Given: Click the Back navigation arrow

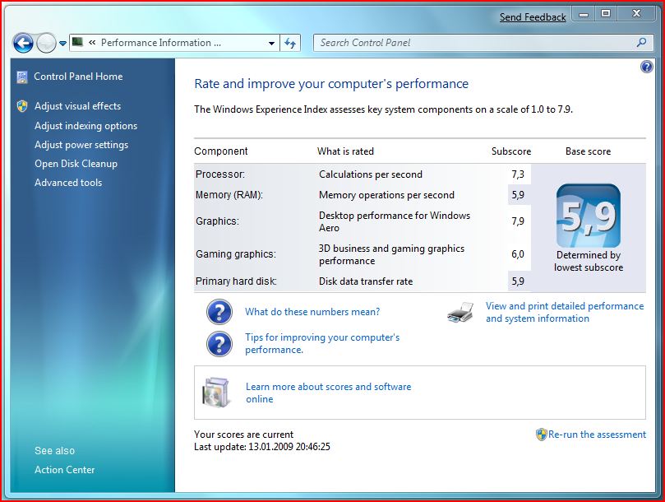Looking at the screenshot, I should (x=23, y=43).
